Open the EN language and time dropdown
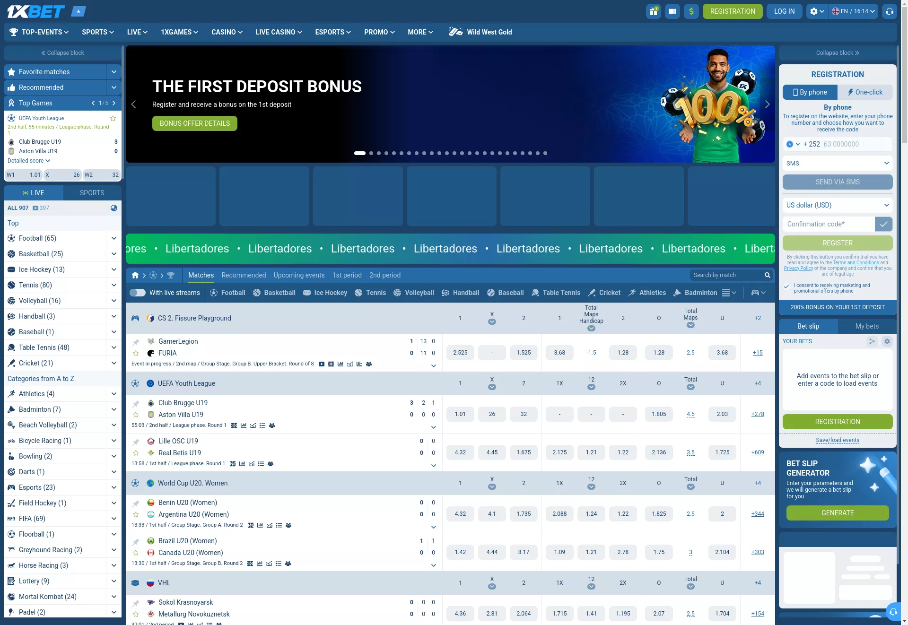This screenshot has width=908, height=625. coord(853,11)
